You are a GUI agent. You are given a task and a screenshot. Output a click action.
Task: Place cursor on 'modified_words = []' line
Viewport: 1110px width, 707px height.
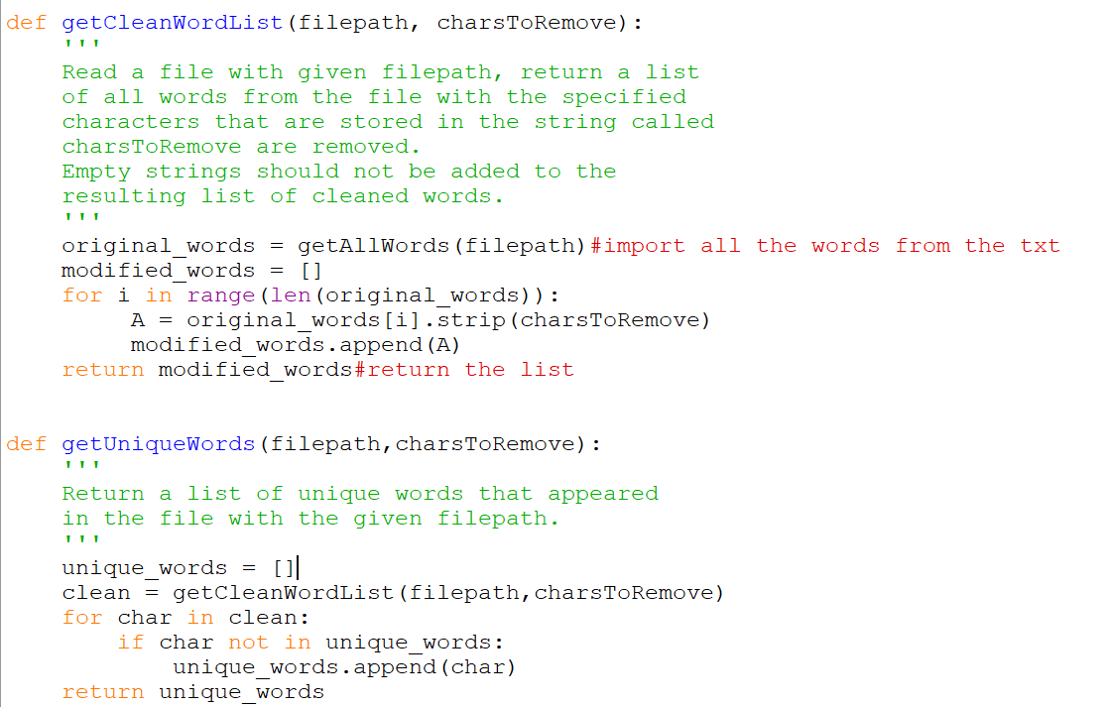coord(191,271)
